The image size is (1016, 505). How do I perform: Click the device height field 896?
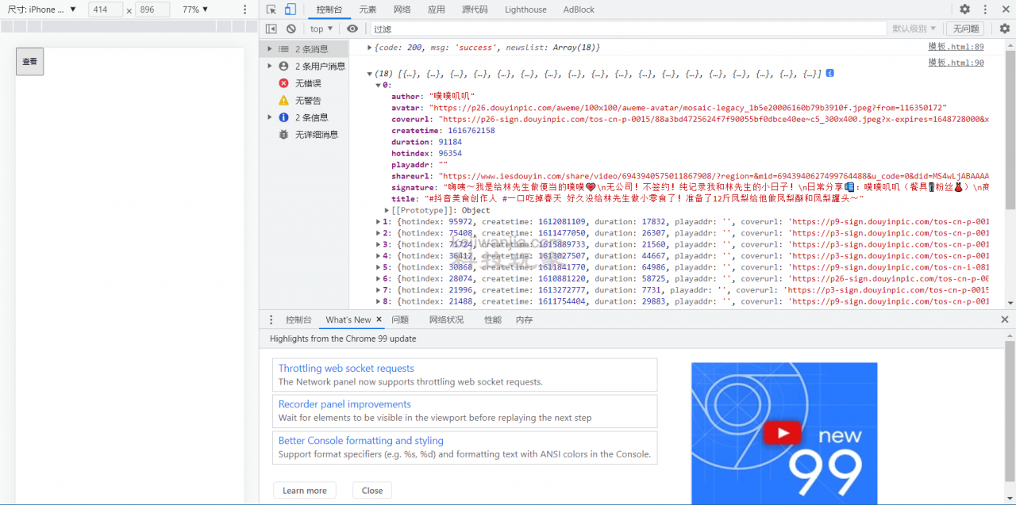152,10
